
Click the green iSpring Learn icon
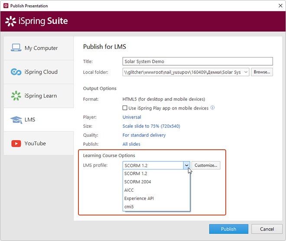[x=16, y=96]
